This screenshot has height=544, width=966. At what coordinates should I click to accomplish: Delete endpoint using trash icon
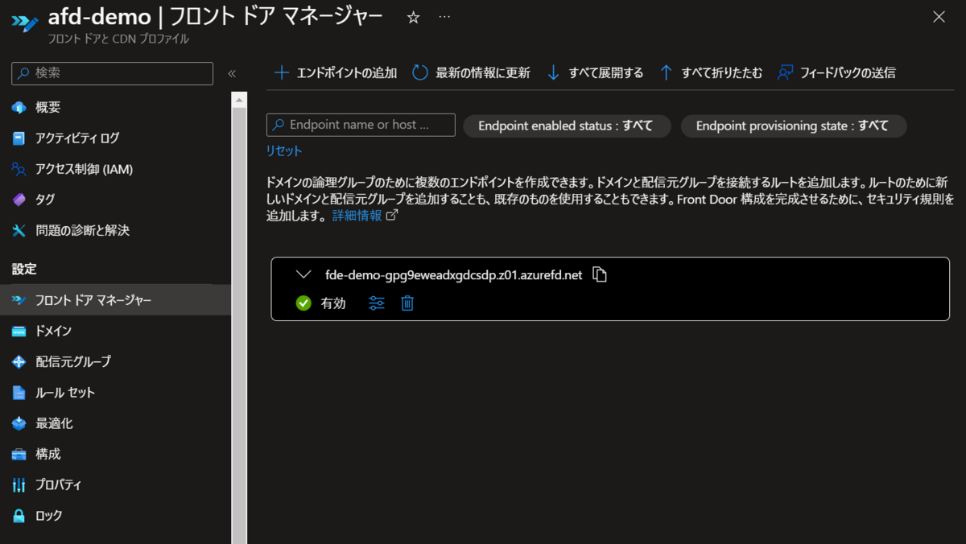coord(407,303)
